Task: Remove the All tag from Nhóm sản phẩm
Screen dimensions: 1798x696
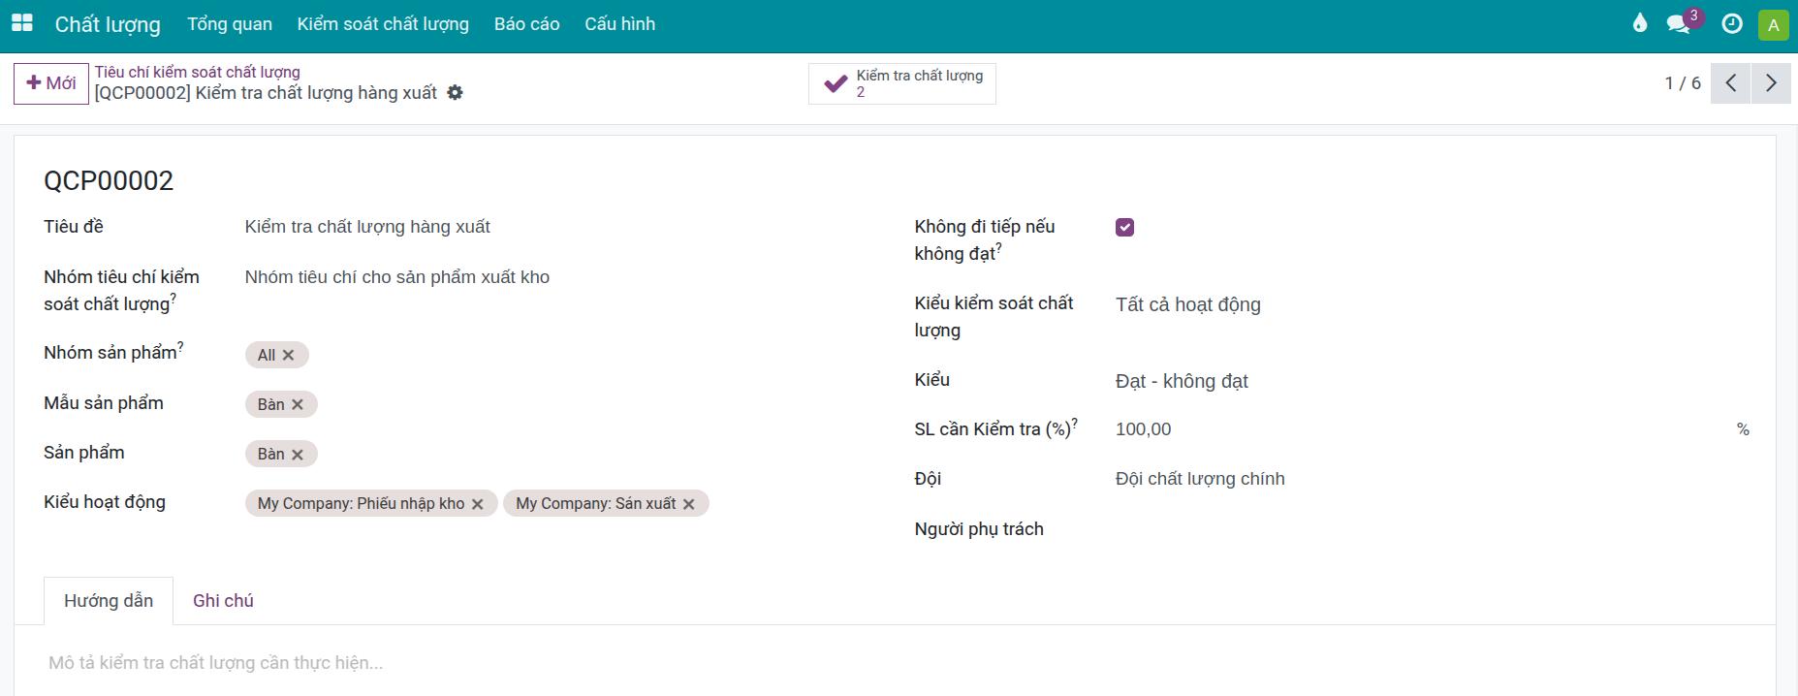Action: tap(288, 355)
